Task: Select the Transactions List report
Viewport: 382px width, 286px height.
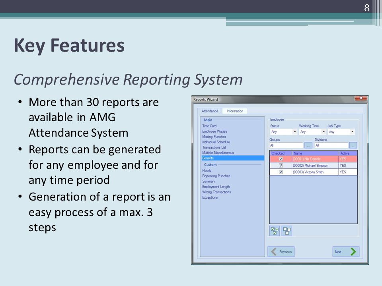Action: [x=214, y=147]
